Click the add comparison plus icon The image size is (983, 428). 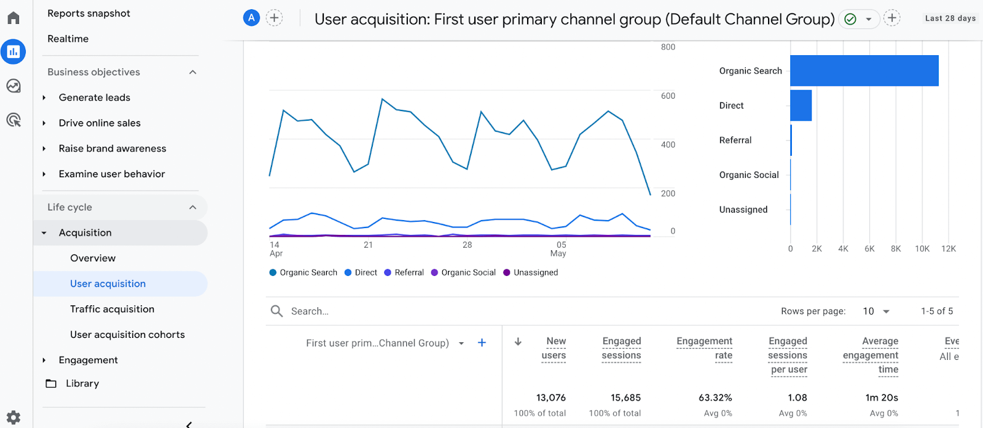275,18
